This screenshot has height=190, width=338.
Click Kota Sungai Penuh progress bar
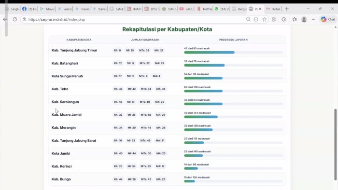[233, 78]
